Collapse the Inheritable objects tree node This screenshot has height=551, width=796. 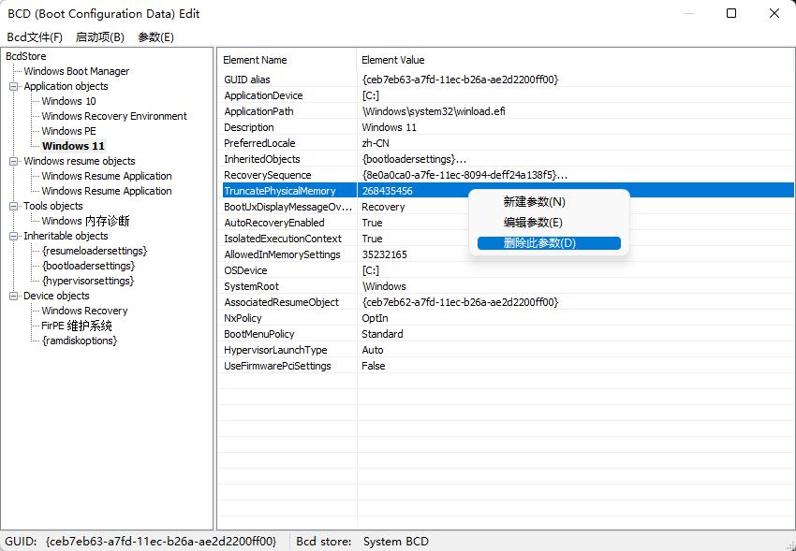(x=14, y=236)
